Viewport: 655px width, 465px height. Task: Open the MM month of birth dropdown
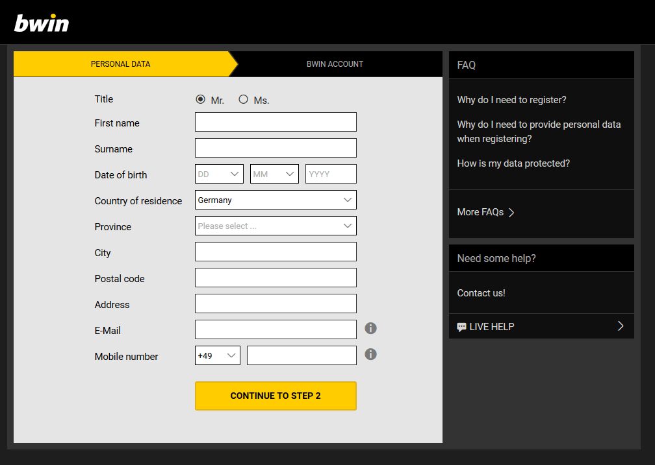point(274,174)
